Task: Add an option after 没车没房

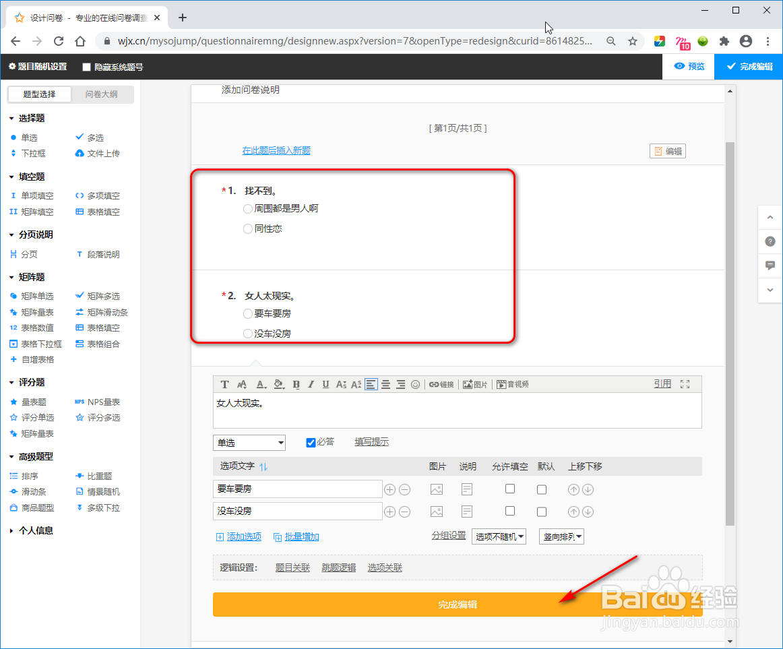Action: [390, 512]
